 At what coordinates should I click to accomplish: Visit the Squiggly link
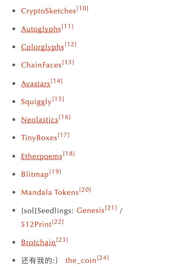coord(36,102)
